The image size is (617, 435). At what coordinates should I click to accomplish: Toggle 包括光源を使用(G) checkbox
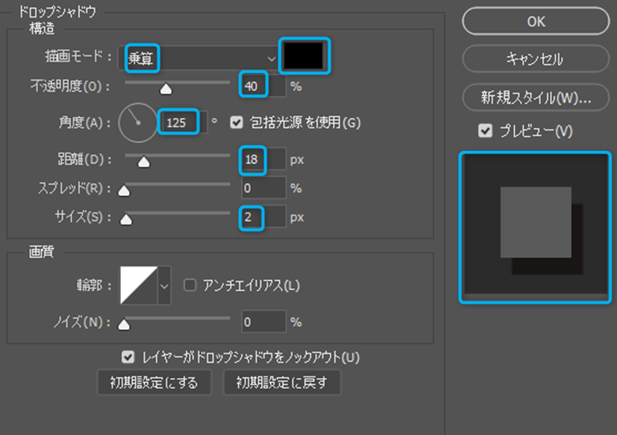(x=237, y=123)
